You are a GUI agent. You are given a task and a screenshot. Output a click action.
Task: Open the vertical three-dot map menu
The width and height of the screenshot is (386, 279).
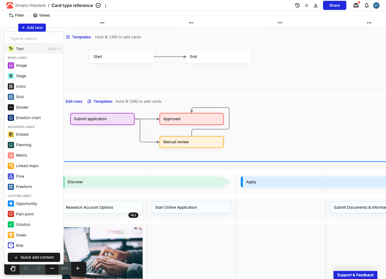pyautogui.click(x=106, y=6)
